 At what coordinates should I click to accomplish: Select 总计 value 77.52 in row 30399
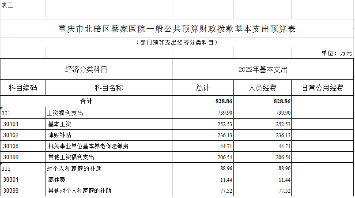[203, 191]
